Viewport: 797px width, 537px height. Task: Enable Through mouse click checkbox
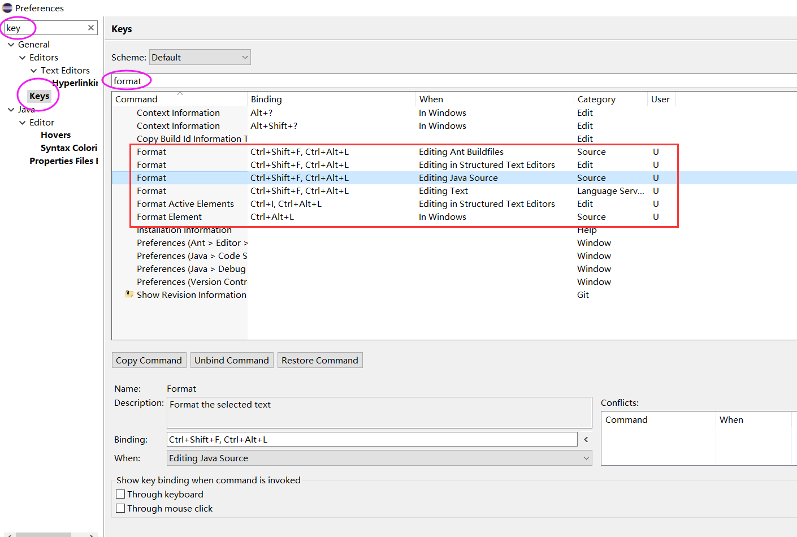pyautogui.click(x=120, y=508)
